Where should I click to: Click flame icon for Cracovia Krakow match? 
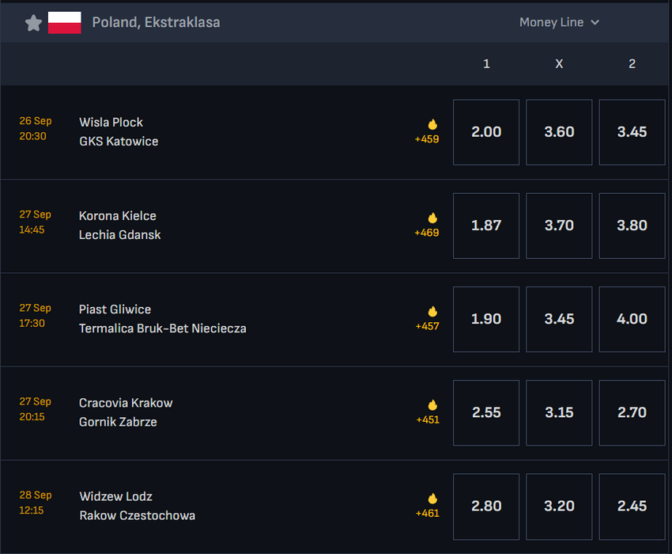tap(432, 405)
